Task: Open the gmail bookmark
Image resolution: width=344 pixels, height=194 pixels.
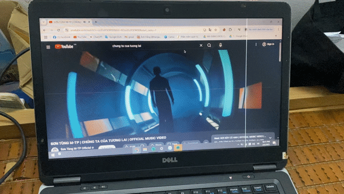Action: 129,37
